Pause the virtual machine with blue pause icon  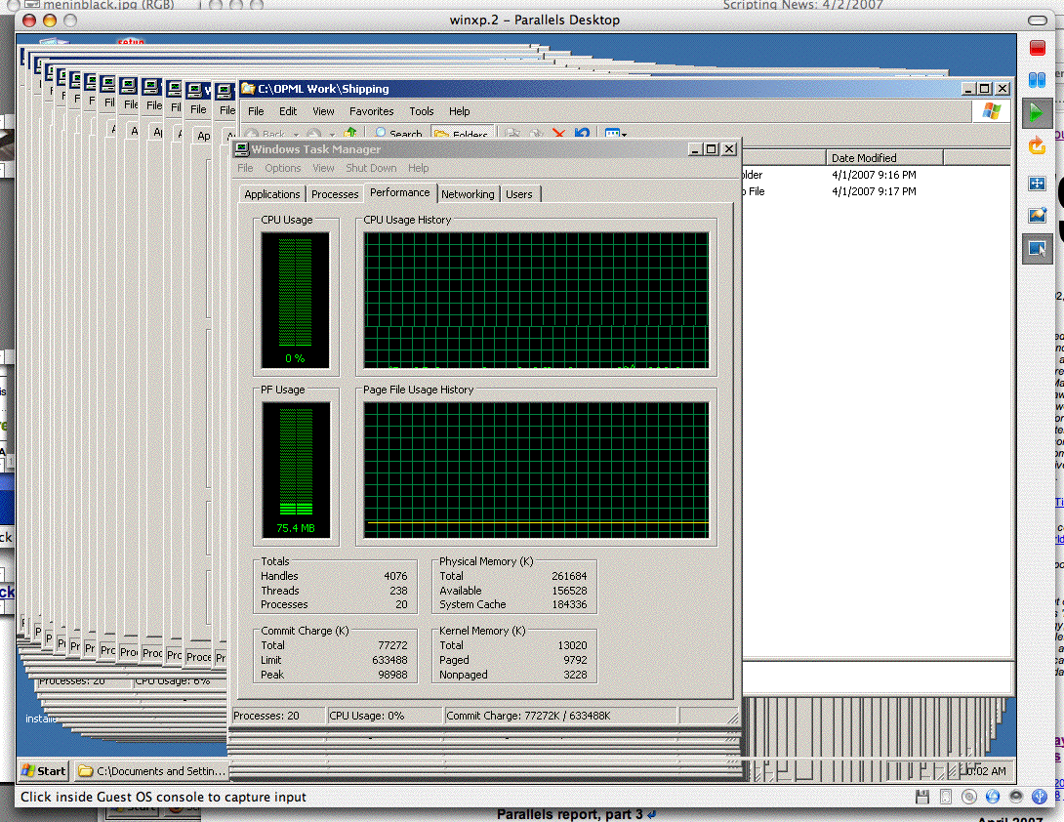coord(1037,80)
